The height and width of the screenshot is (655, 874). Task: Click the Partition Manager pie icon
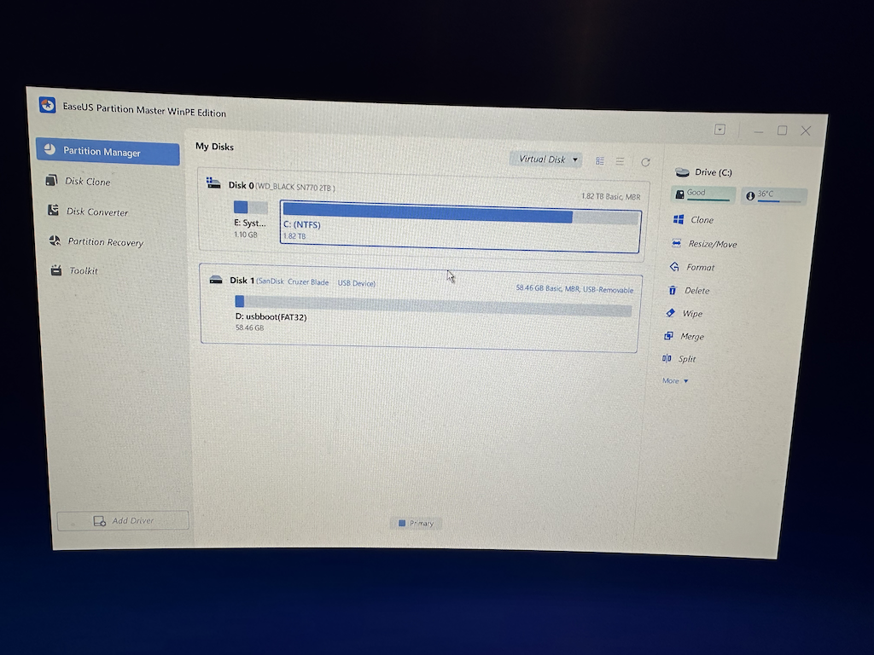click(50, 148)
